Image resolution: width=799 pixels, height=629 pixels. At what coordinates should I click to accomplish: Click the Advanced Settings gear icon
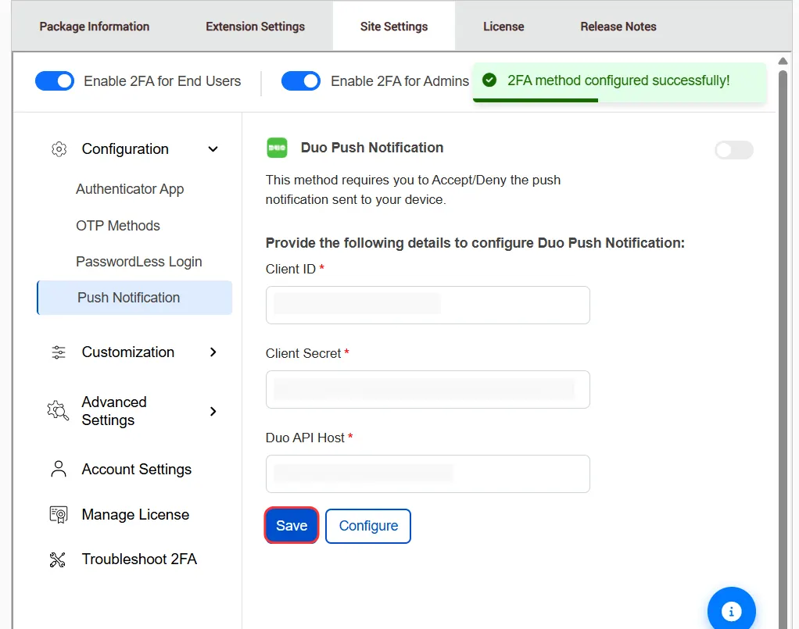[57, 410]
